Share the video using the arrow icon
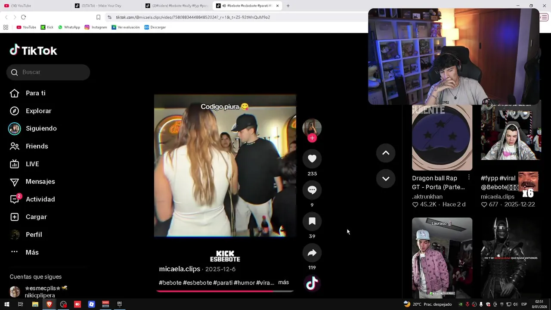The height and width of the screenshot is (310, 551). (x=312, y=253)
